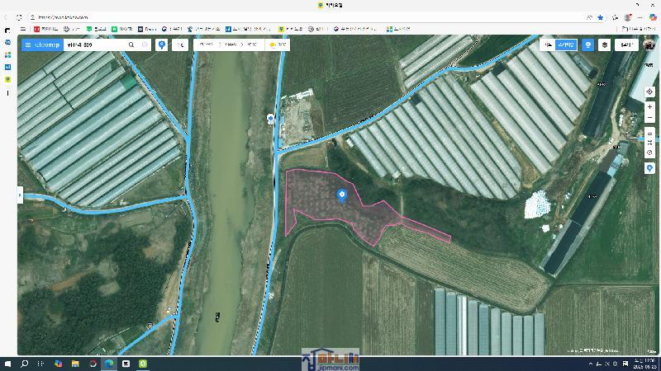Switch to standard map view toggle
The height and width of the screenshot is (371, 661).
[547, 45]
